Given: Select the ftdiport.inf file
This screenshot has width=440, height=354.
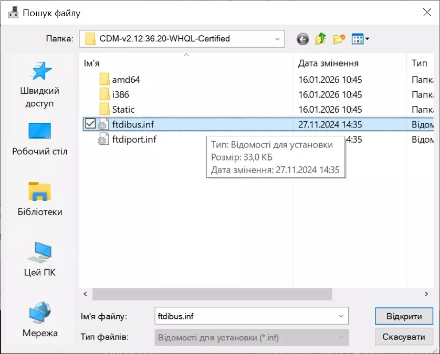Looking at the screenshot, I should pos(134,139).
